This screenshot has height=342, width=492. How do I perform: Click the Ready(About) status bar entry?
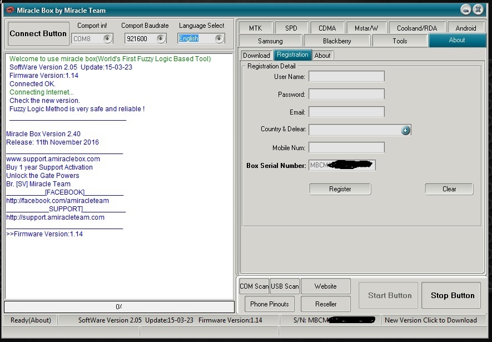pyautogui.click(x=31, y=320)
